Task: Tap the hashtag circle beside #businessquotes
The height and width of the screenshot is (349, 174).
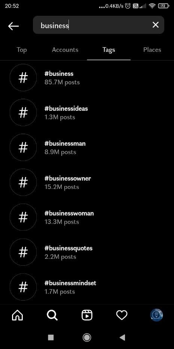Action: pyautogui.click(x=23, y=252)
